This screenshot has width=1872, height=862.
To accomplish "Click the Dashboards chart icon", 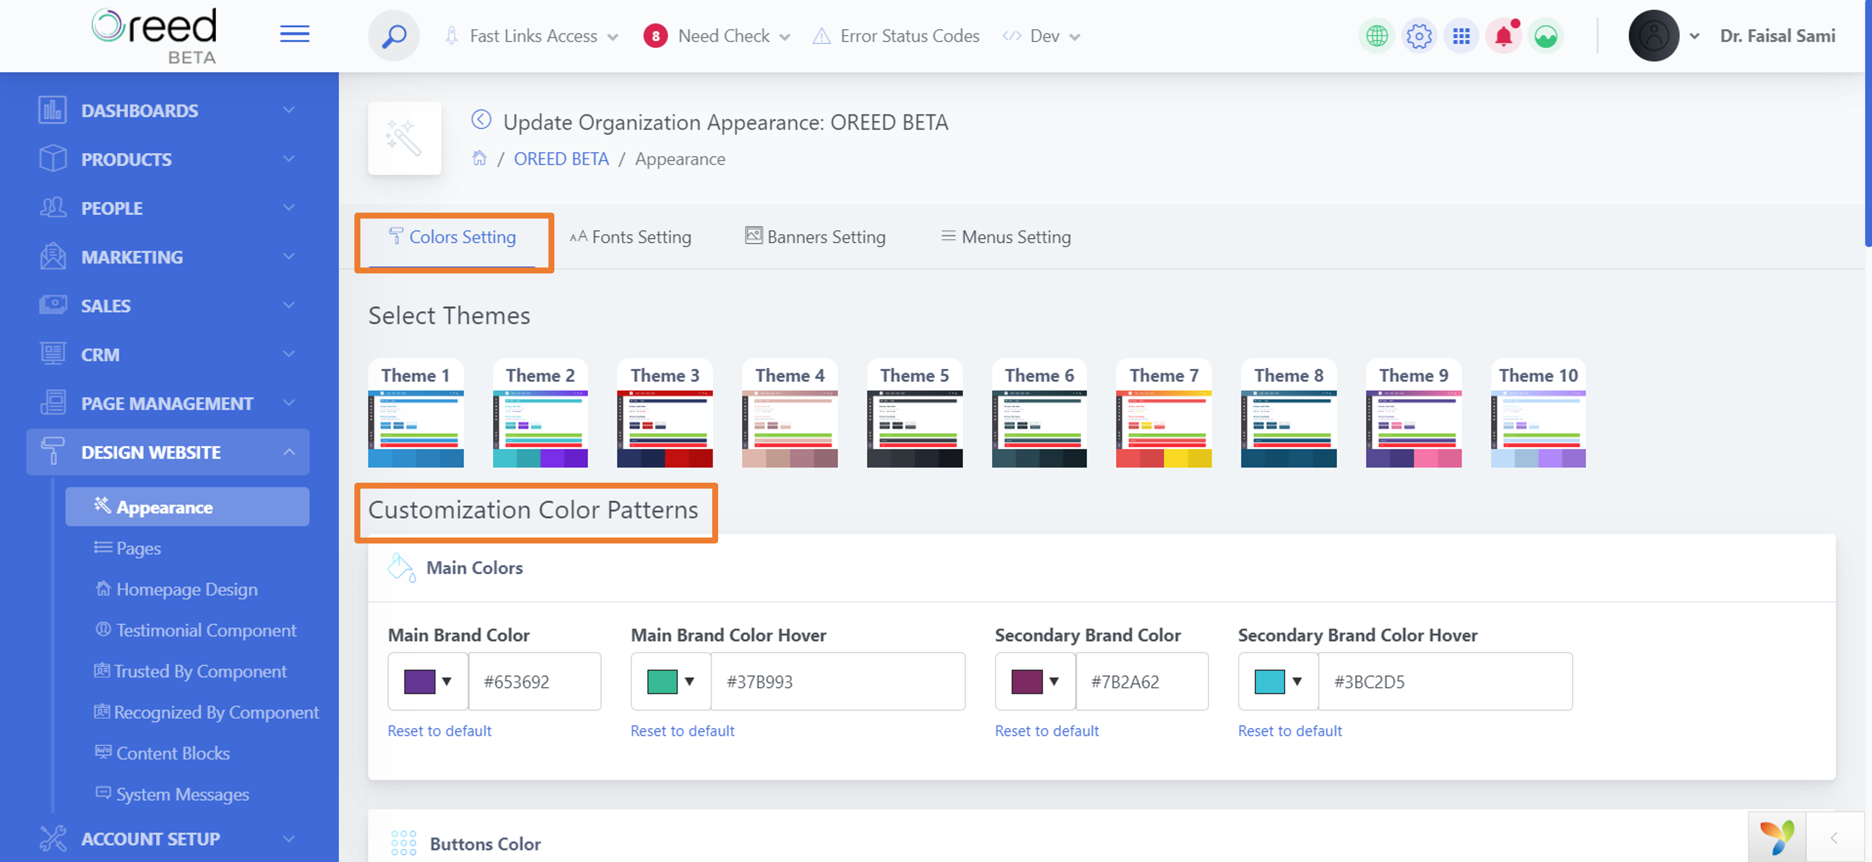I will tap(52, 111).
